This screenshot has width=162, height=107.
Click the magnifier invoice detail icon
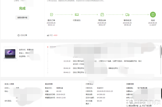127,106
